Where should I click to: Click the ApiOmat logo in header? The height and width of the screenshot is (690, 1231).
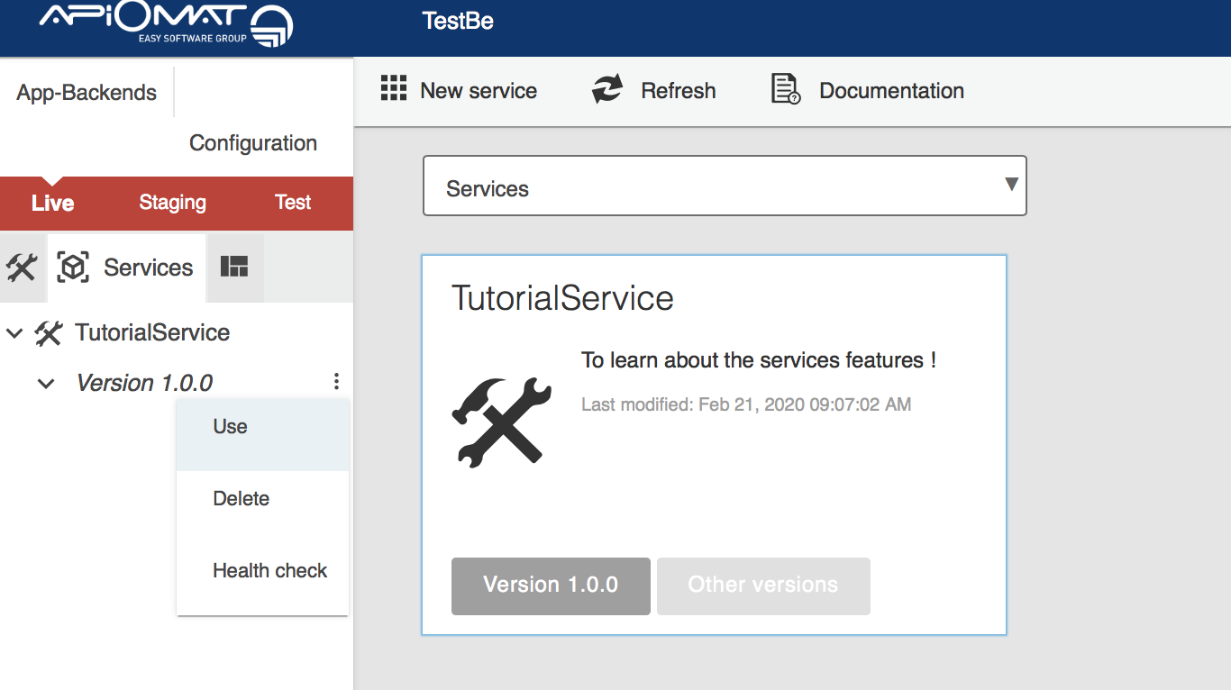(165, 24)
